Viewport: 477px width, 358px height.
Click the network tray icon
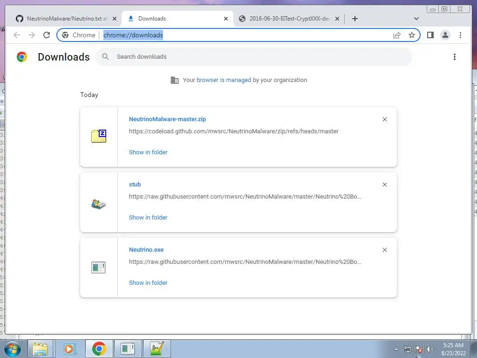click(407, 349)
